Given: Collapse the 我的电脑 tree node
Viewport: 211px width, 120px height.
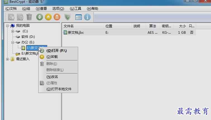Looking at the screenshot, I should click(8, 26).
